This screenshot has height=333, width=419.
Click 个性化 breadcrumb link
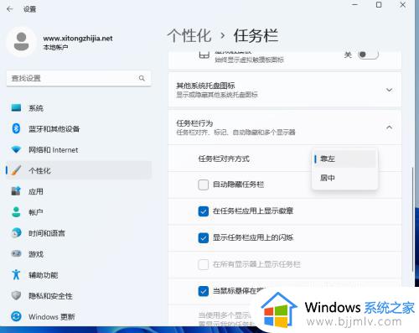pyautogui.click(x=189, y=36)
